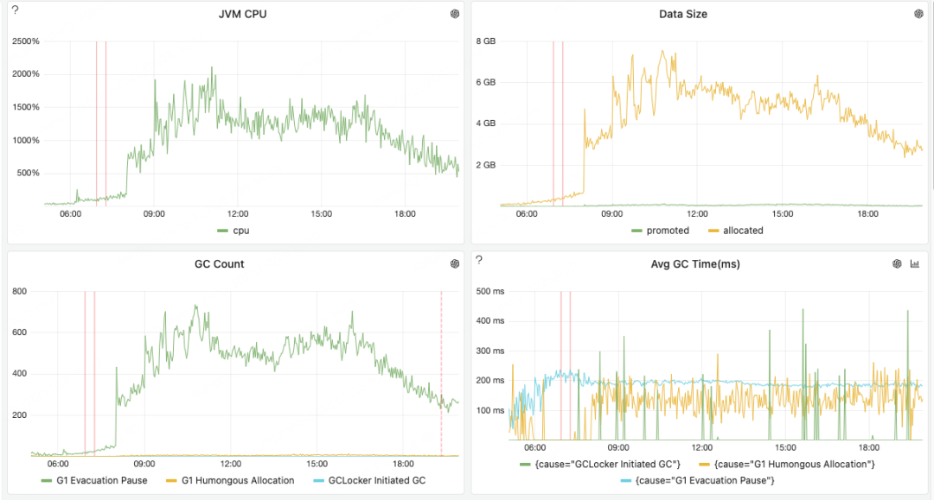
Task: Open the Data Size panel title menu
Action: coord(682,15)
